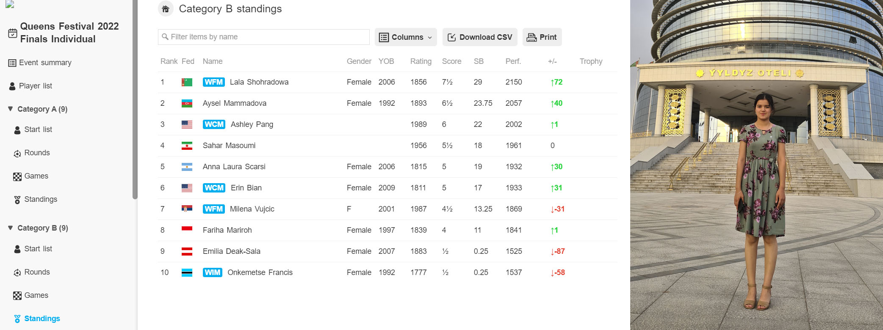Sort table by the Score column header
883x330 pixels.
451,61
